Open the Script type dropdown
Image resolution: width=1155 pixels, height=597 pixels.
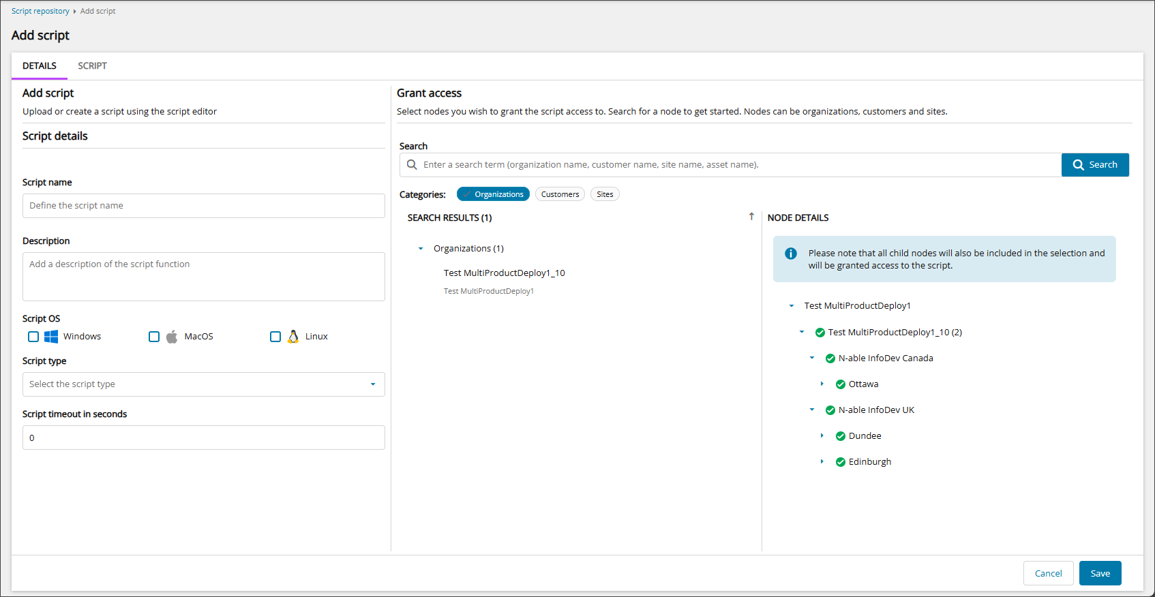click(203, 384)
